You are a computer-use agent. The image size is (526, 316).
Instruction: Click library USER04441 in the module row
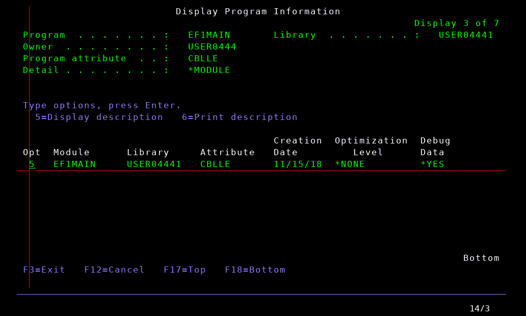[x=154, y=164]
